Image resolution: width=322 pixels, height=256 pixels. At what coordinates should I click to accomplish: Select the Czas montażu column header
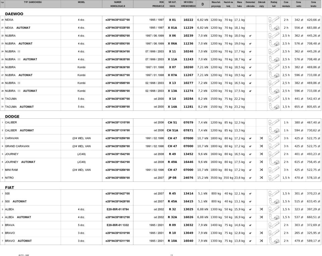(286, 4)
